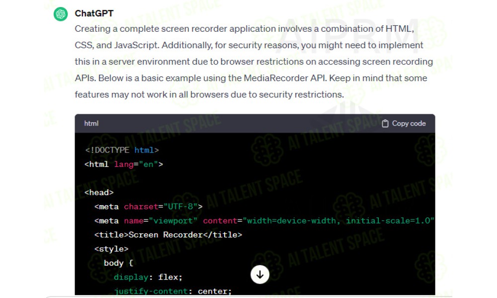
Task: Click the display: flex; code line
Action: [x=148, y=277]
